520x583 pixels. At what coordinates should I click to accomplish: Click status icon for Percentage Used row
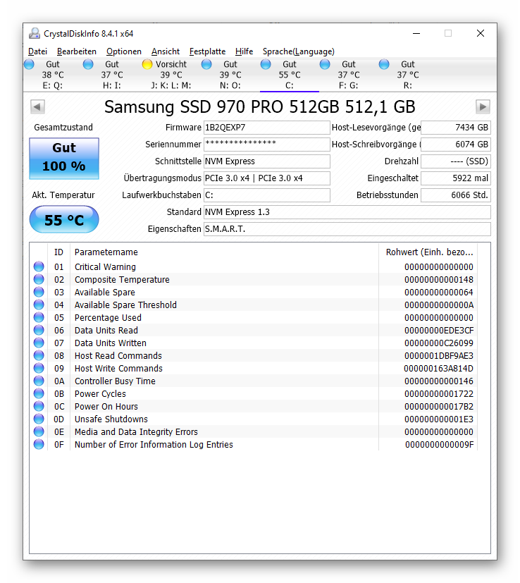(39, 317)
